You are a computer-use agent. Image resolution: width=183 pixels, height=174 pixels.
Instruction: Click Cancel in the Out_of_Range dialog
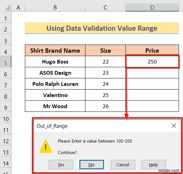pyautogui.click(x=123, y=165)
